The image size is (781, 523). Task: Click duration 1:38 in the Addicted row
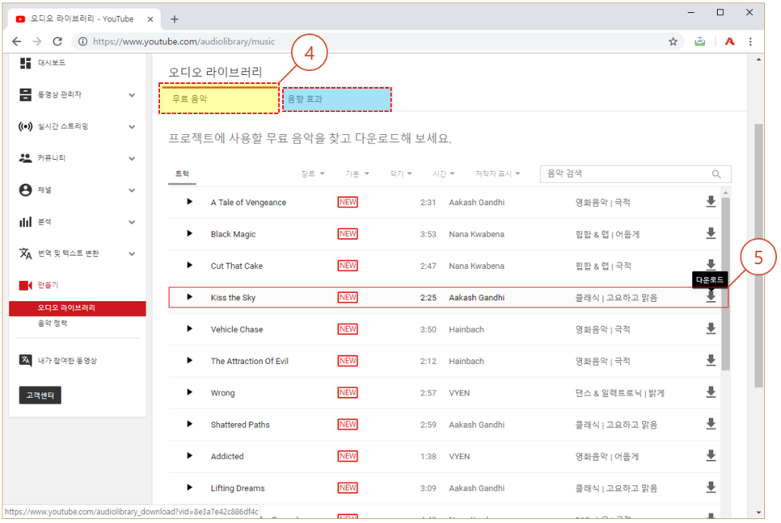(x=428, y=456)
